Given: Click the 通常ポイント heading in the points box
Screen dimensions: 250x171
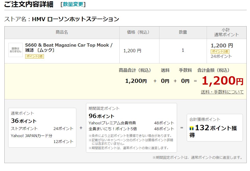Looking at the screenshot, I should point(22,113).
